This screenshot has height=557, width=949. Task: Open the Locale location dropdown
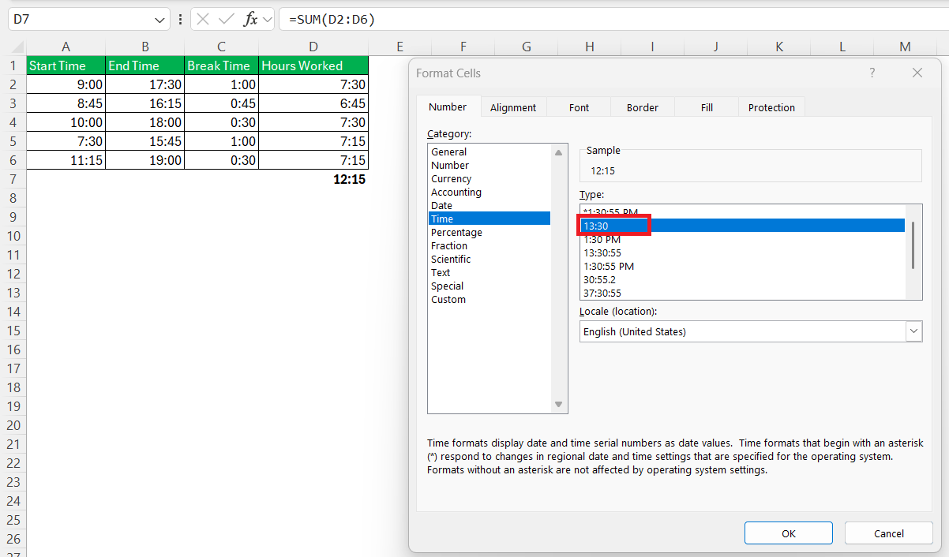pos(914,331)
